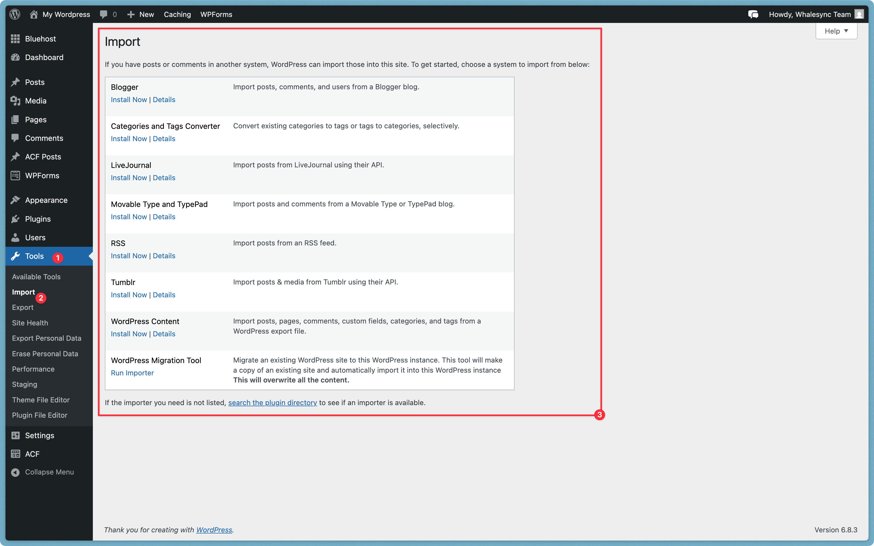Click the WordPress logo icon
The height and width of the screenshot is (546, 874).
(15, 14)
